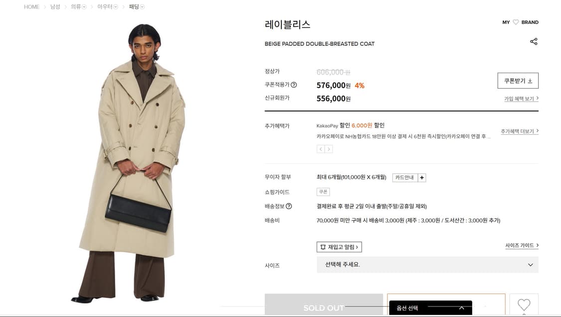The height and width of the screenshot is (317, 561).
Task: Open the 사이즈 selection dropdown
Action: [426, 265]
